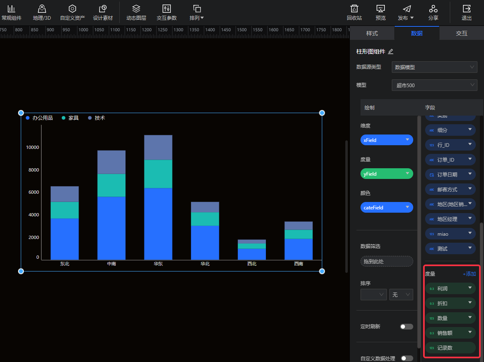This screenshot has height=362, width=484.
Task: Click the 拖到此处 data filter drop area
Action: (386, 261)
